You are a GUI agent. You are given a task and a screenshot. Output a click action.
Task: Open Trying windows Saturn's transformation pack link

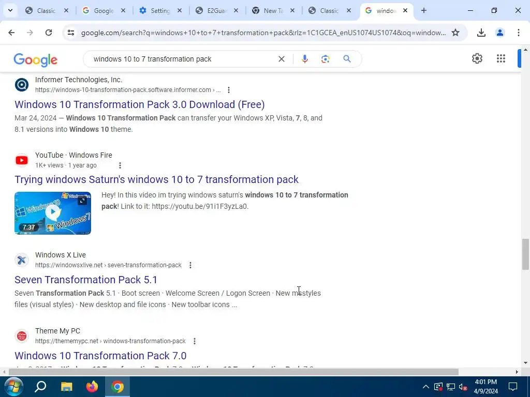pyautogui.click(x=156, y=179)
